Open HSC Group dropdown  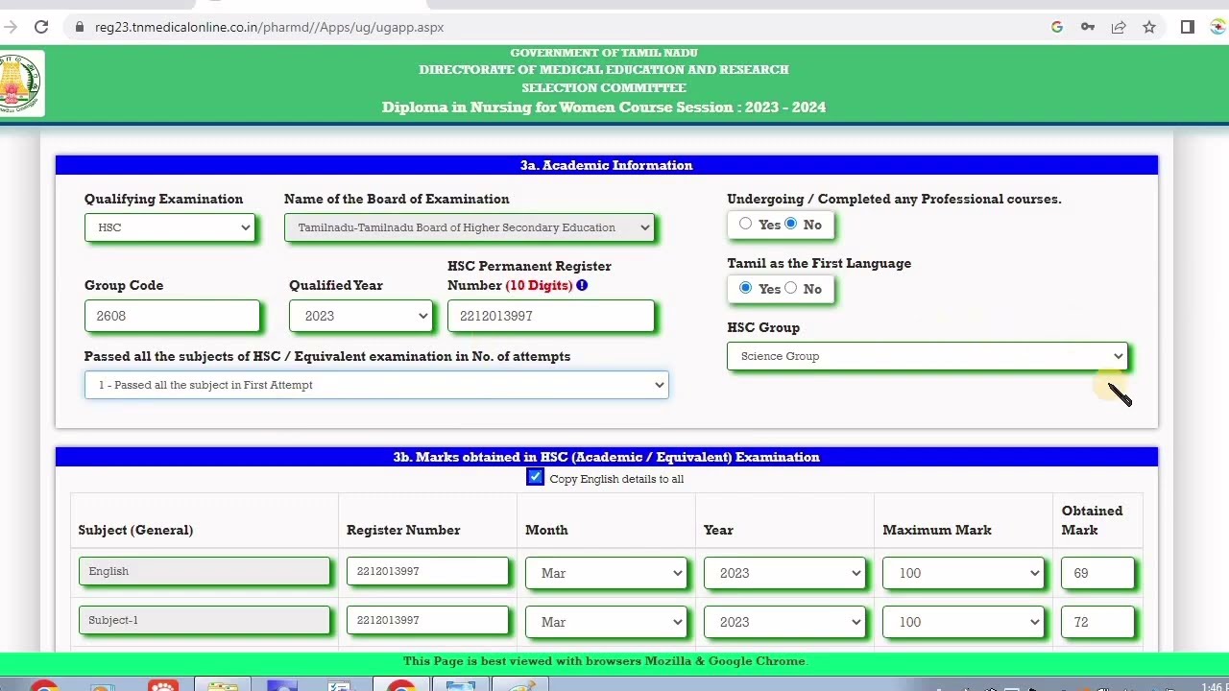click(x=927, y=356)
